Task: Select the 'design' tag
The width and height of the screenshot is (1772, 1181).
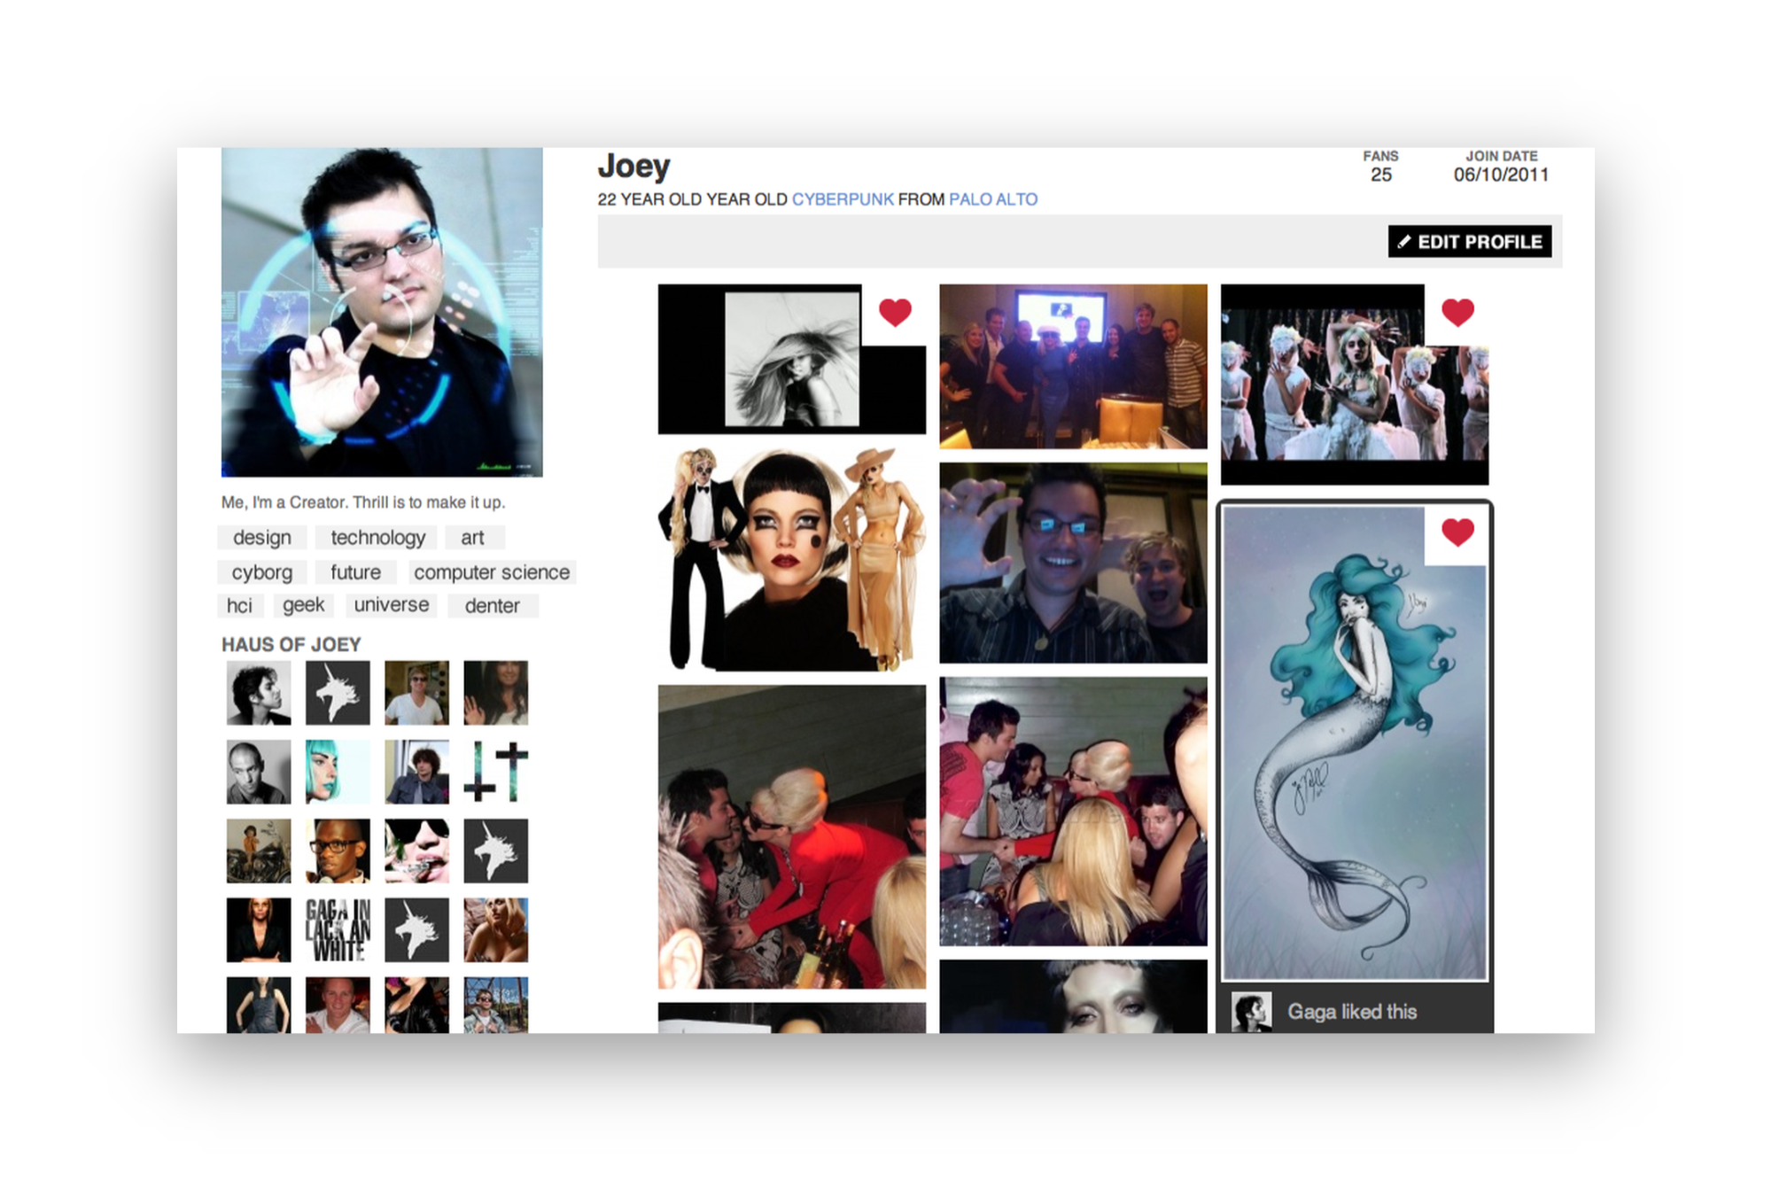Action: tap(262, 538)
